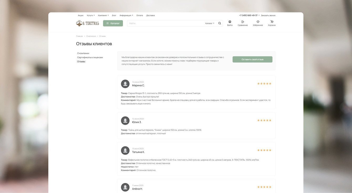Click star rating of Юлия З. review
Viewport: 352px width, 193px height.
[264, 121]
